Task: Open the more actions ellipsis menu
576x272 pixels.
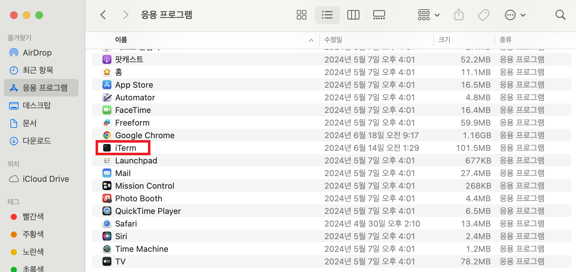Action: (515, 15)
